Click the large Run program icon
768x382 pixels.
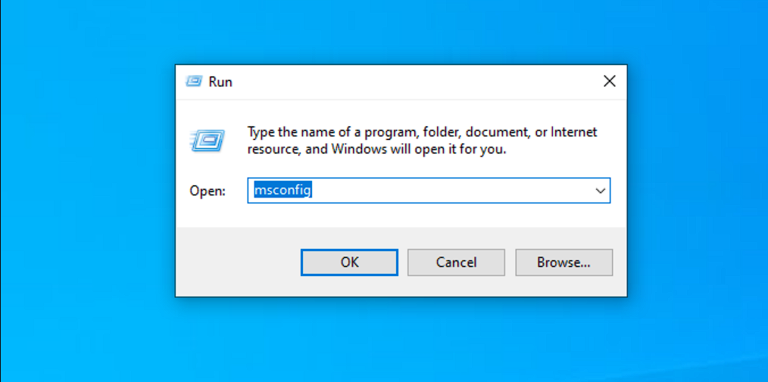coord(206,140)
